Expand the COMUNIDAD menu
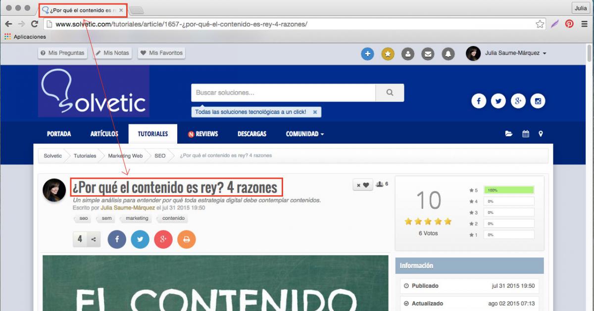 pos(305,134)
